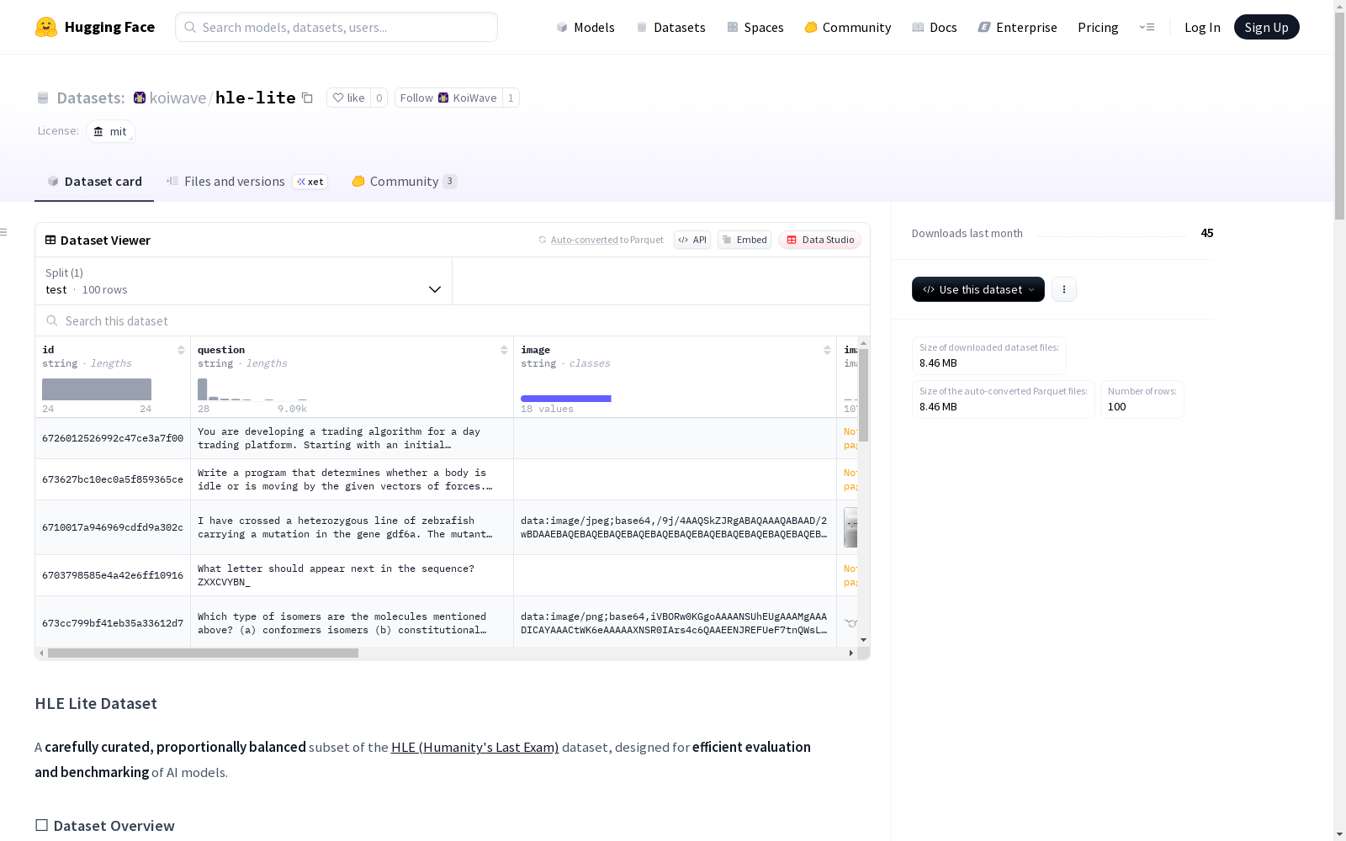The image size is (1346, 841).
Task: Click the table scroll down arrow
Action: 863,640
